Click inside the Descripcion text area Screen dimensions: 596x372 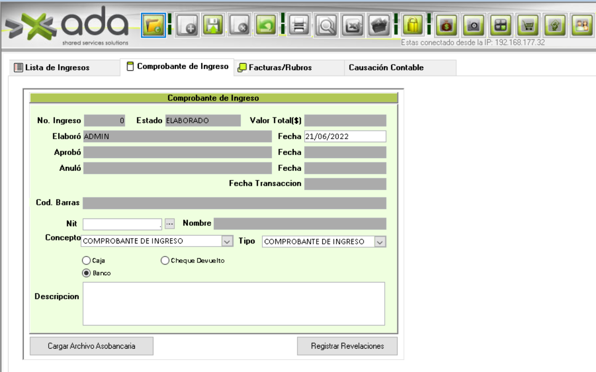pyautogui.click(x=233, y=303)
